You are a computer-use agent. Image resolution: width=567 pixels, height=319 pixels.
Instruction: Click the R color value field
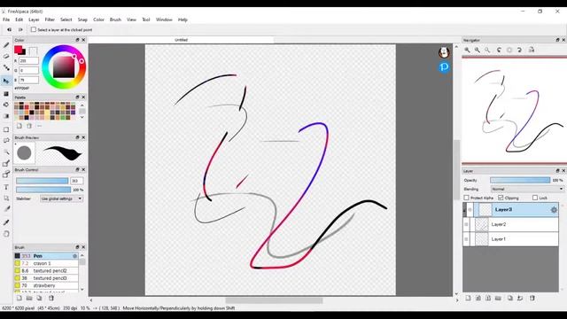(x=28, y=61)
